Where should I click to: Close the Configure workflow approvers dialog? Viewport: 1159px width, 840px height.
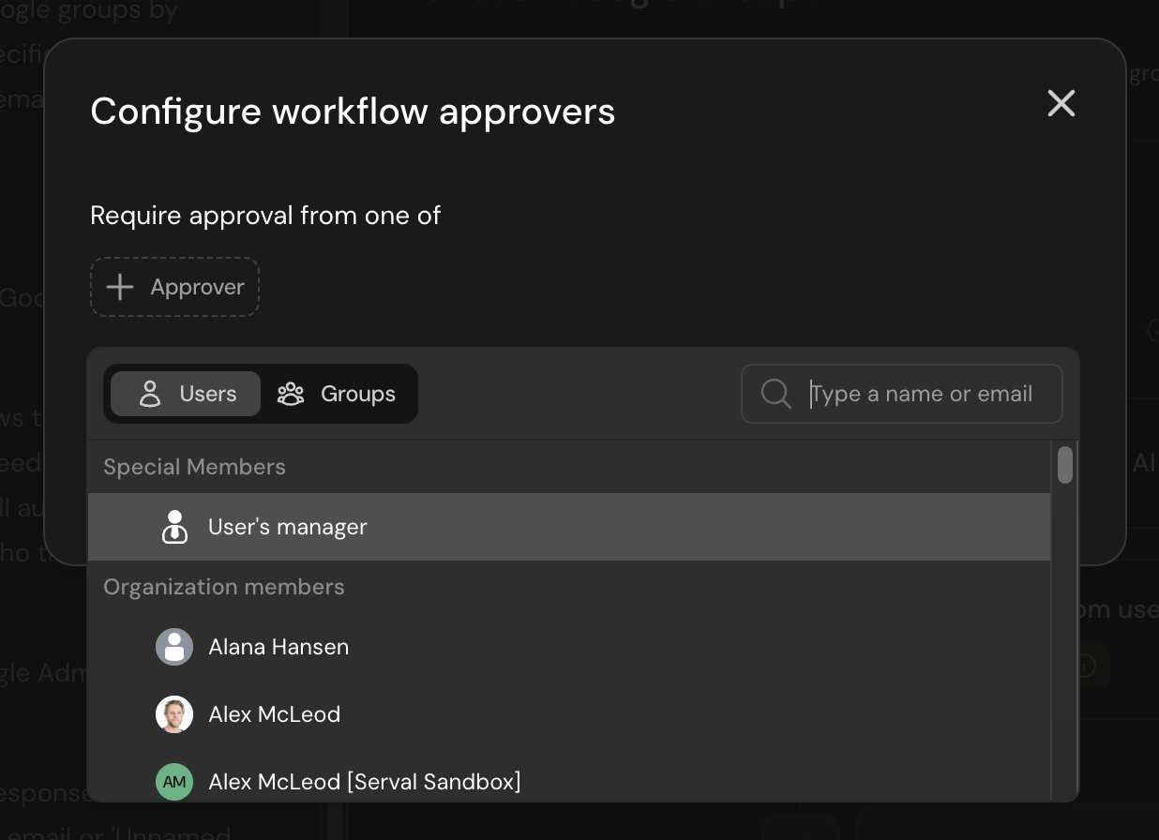pyautogui.click(x=1061, y=104)
